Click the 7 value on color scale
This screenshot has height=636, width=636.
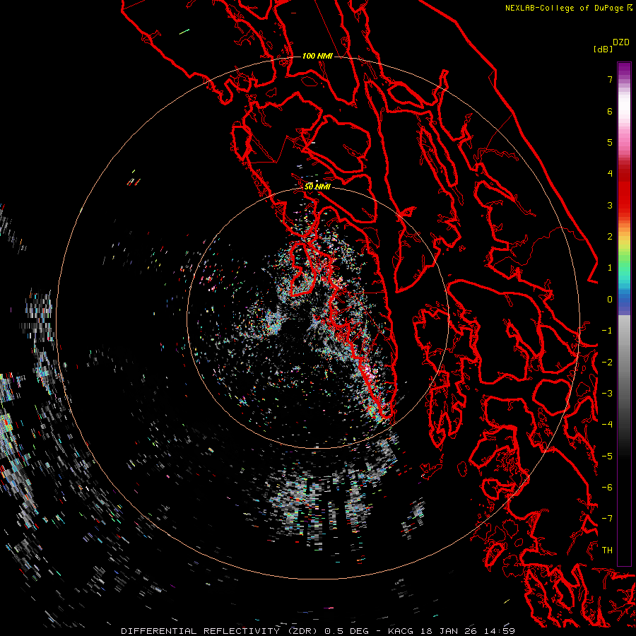tap(610, 79)
